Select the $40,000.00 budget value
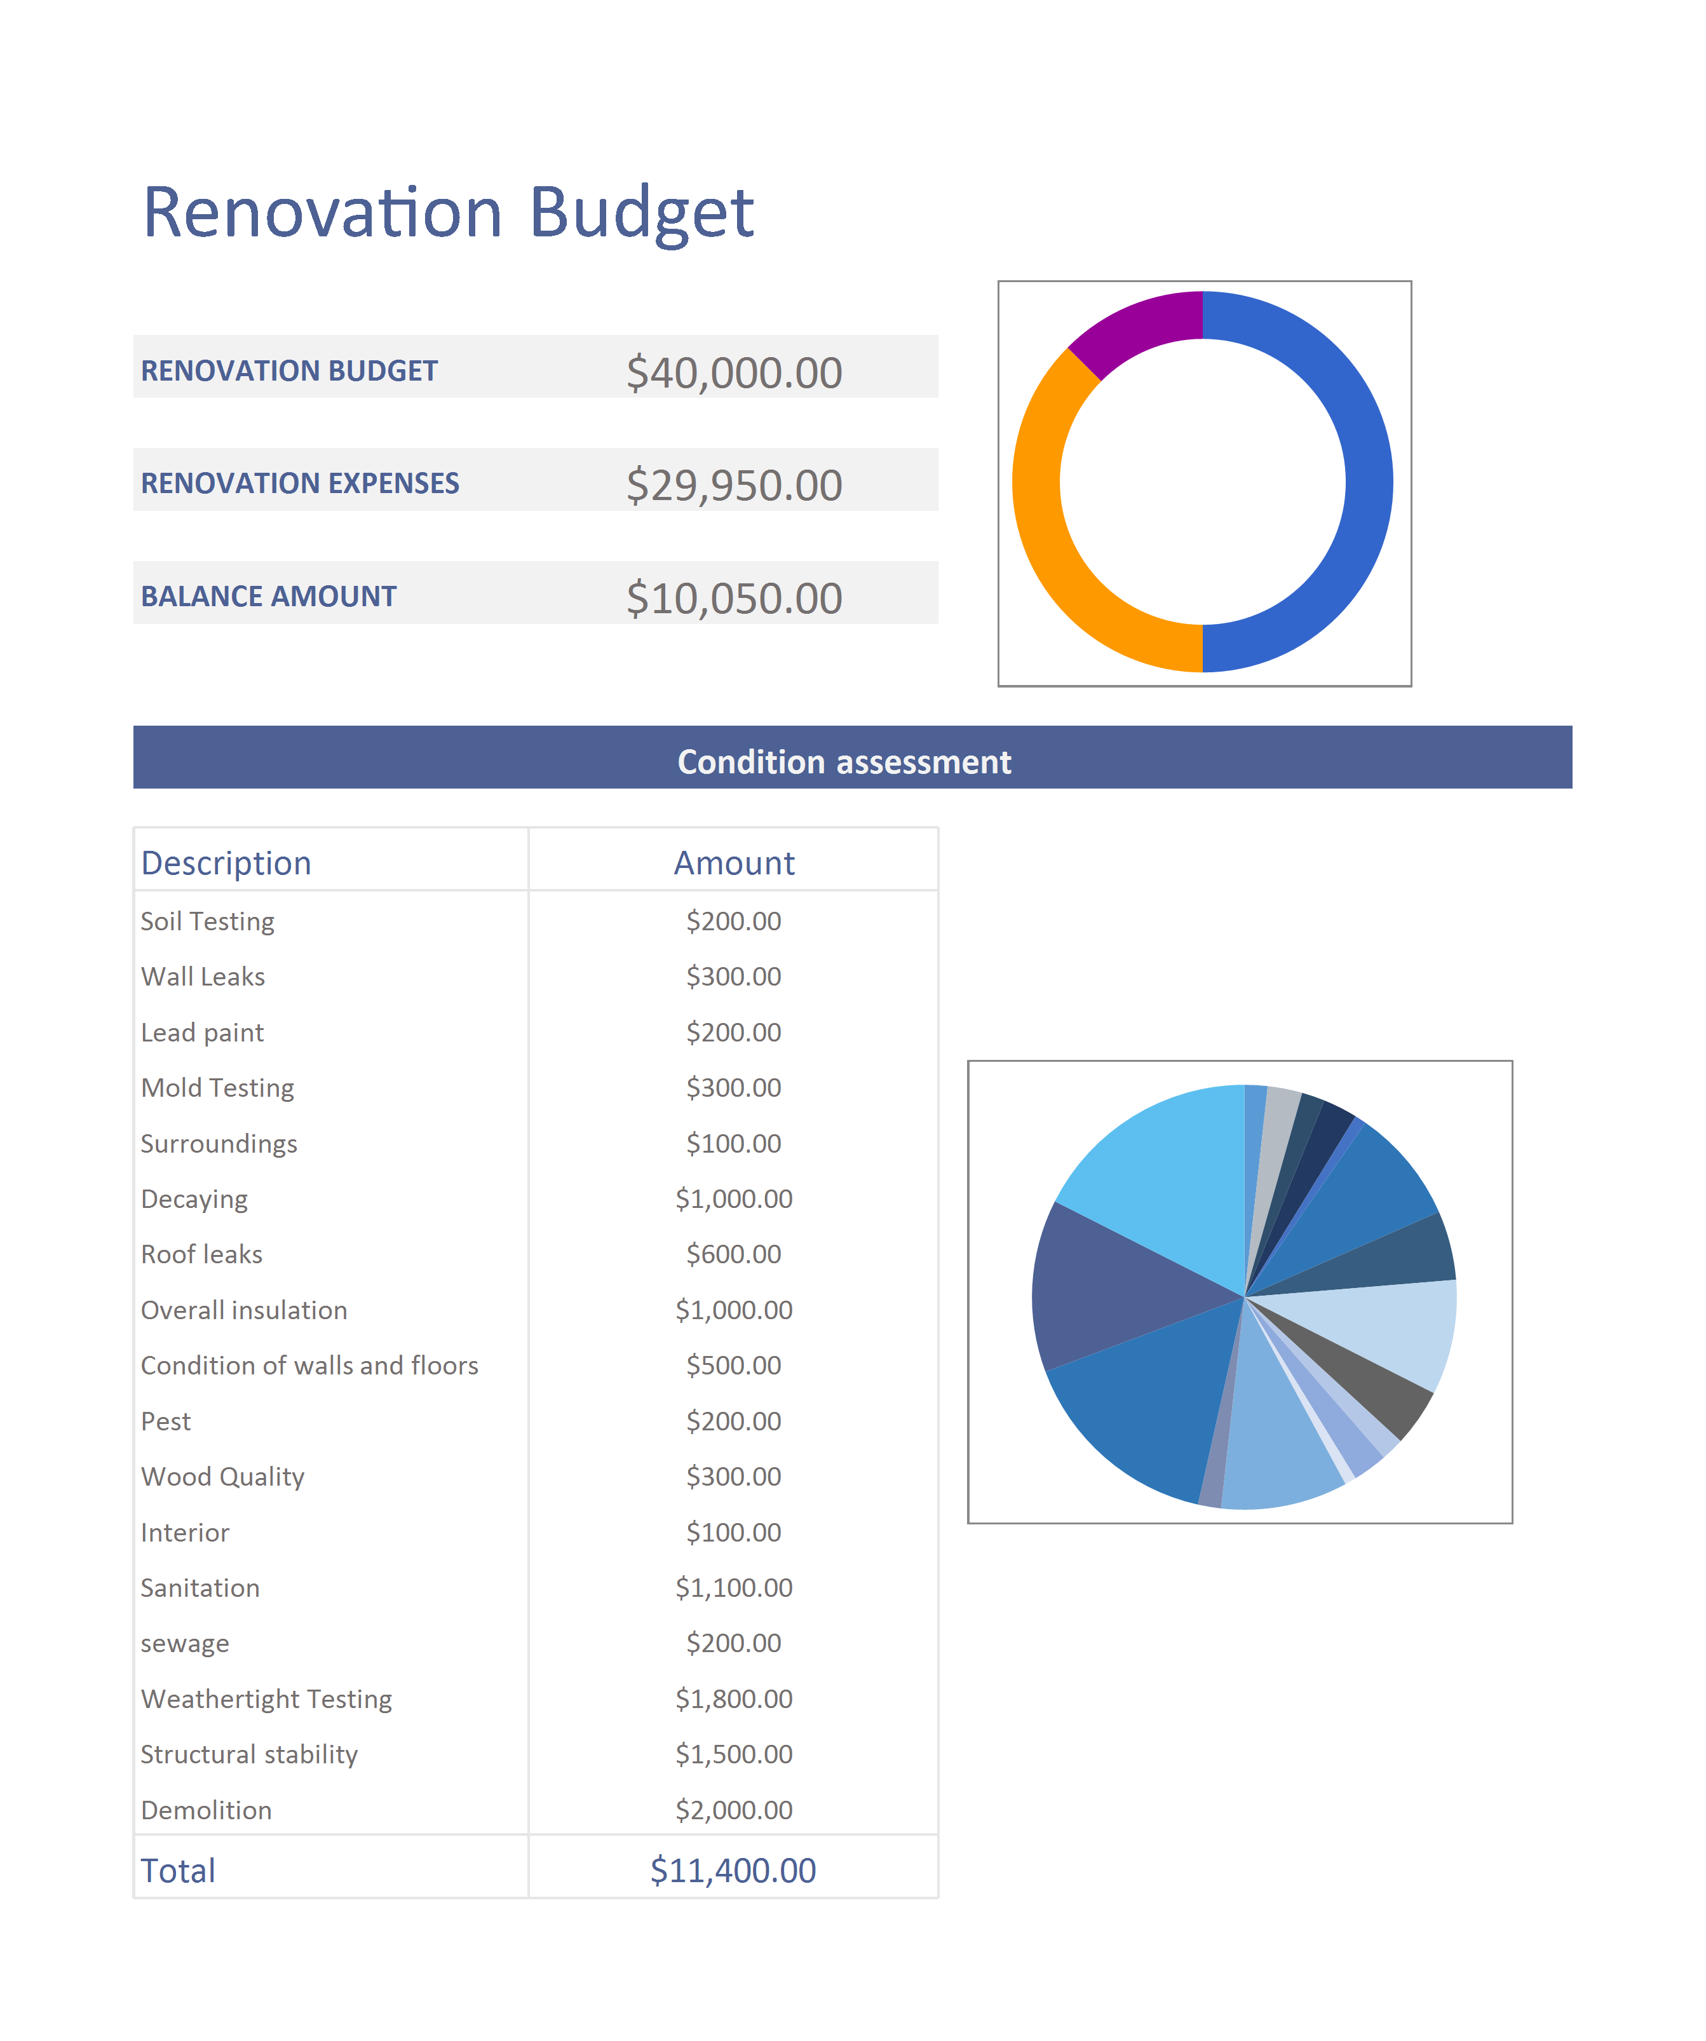Image resolution: width=1706 pixels, height=2041 pixels. pyautogui.click(x=734, y=372)
